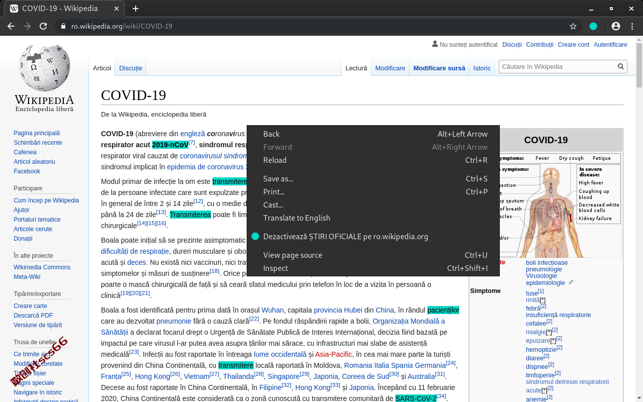Open boli infecțioase in infobox

tap(547, 263)
